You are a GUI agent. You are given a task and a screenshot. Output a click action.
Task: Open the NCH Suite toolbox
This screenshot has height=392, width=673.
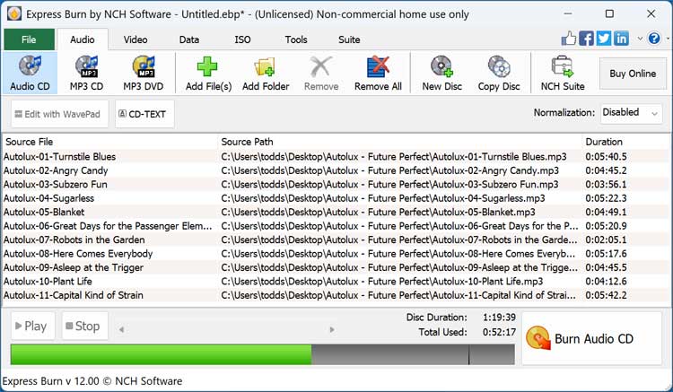pyautogui.click(x=563, y=73)
